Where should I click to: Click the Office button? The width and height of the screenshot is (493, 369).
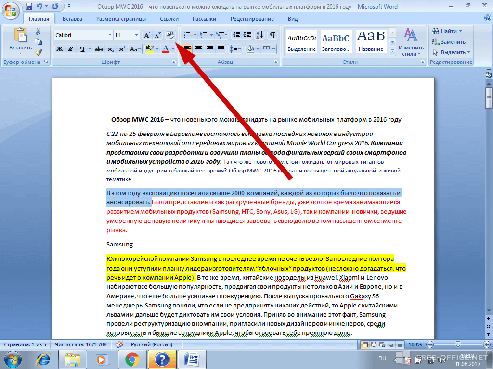(x=11, y=11)
